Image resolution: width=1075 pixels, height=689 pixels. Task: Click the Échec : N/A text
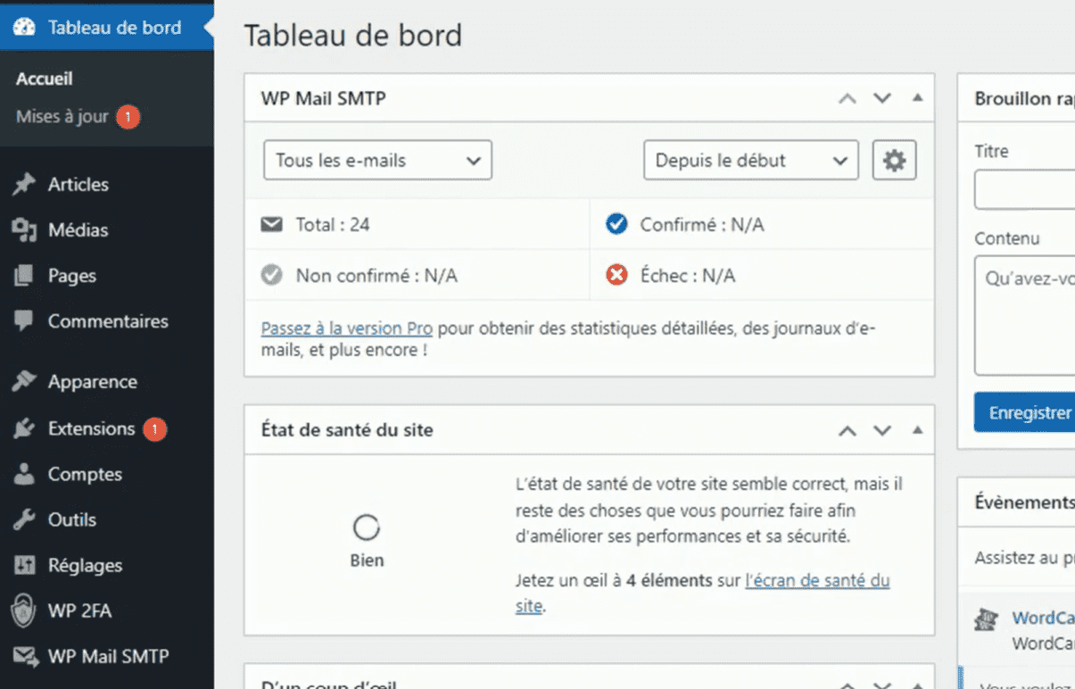pos(688,276)
